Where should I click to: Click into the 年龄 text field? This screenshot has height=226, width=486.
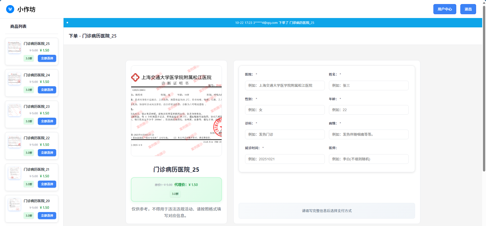(369, 110)
